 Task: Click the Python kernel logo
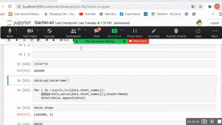point(199,23)
